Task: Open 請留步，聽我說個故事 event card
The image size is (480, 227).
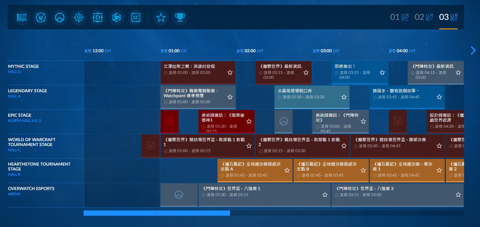Action: [407, 97]
